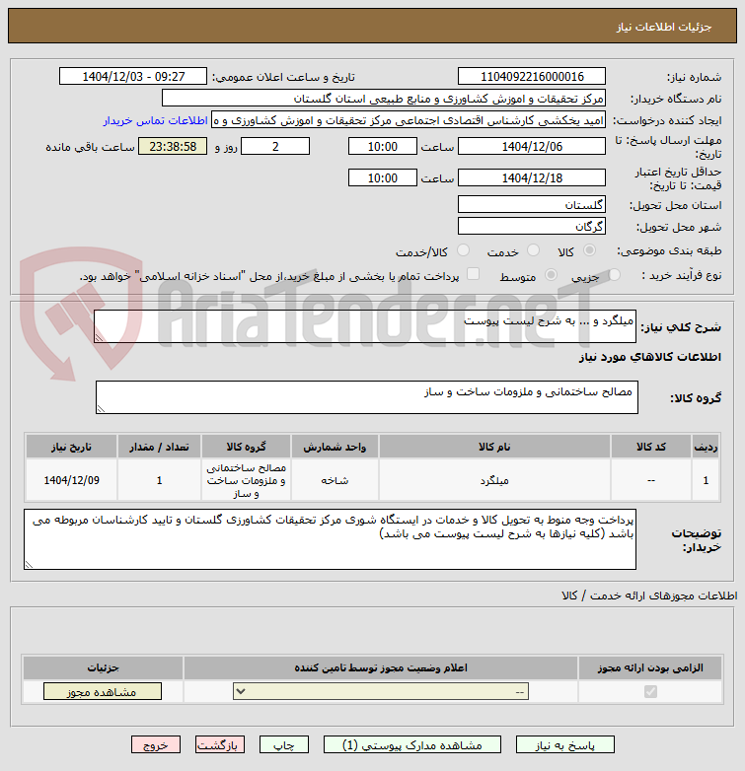The width and height of the screenshot is (745, 771).
Task: Select the متوسط purchase type radio
Action: tap(552, 275)
